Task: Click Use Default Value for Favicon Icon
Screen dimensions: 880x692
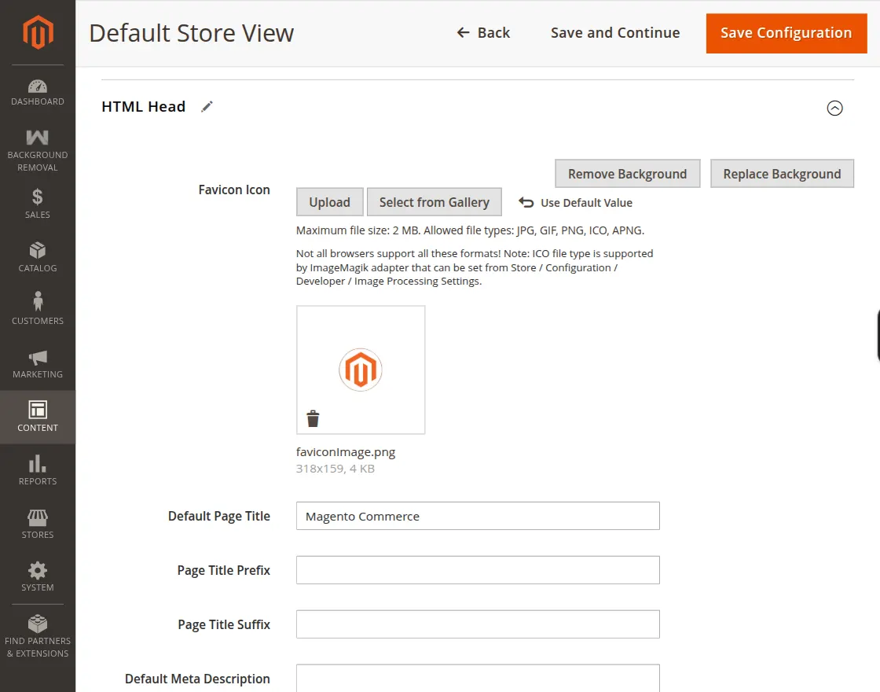Action: (x=576, y=202)
